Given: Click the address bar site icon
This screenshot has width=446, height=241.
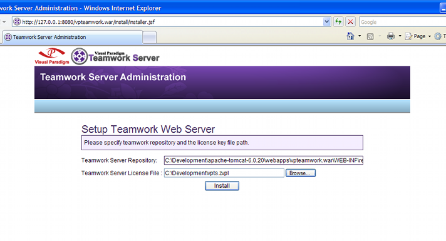Looking at the screenshot, I should [x=17, y=22].
